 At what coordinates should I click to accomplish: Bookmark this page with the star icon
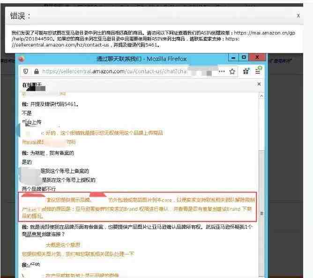(x=232, y=71)
